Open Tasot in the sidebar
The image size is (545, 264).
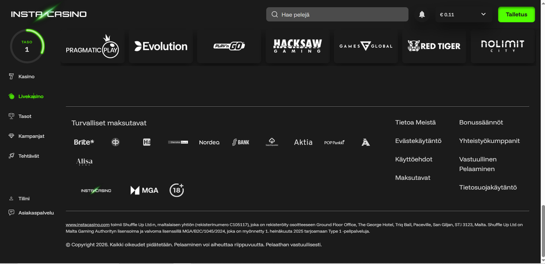point(25,116)
